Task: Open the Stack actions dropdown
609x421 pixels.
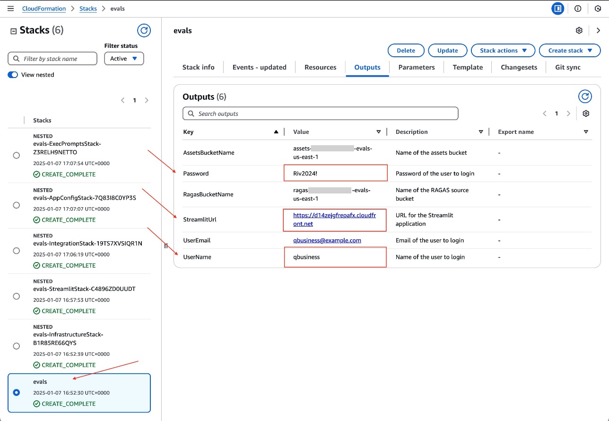Action: coord(503,51)
